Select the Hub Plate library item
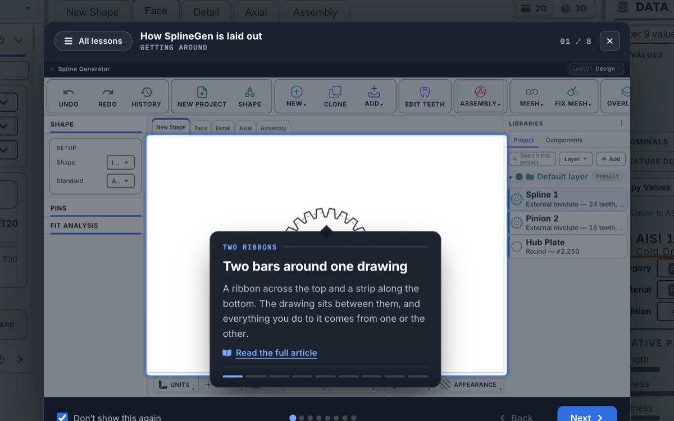 pyautogui.click(x=568, y=246)
